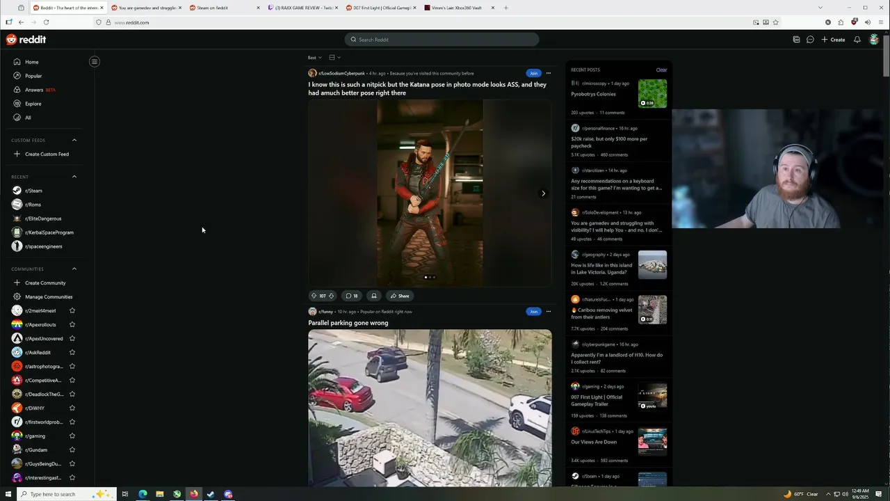Open the chat icon in Reddit header
890x501 pixels.
click(810, 40)
